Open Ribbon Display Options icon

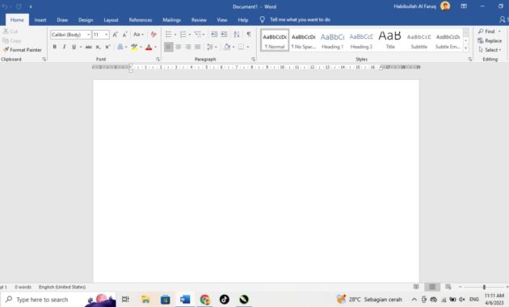464,6
